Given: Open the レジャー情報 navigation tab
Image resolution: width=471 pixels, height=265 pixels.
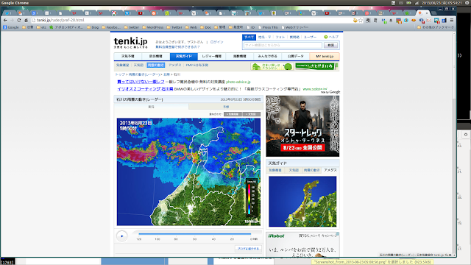Looking at the screenshot, I should (x=211, y=56).
